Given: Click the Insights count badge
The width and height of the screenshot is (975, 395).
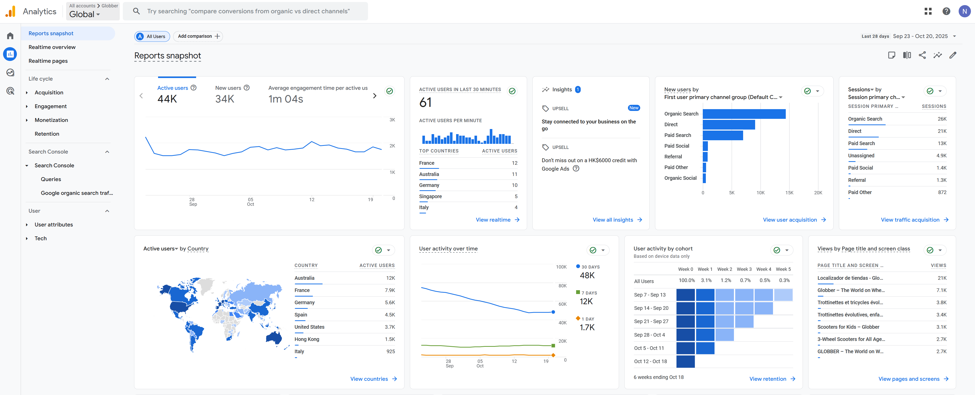Looking at the screenshot, I should click(x=578, y=90).
